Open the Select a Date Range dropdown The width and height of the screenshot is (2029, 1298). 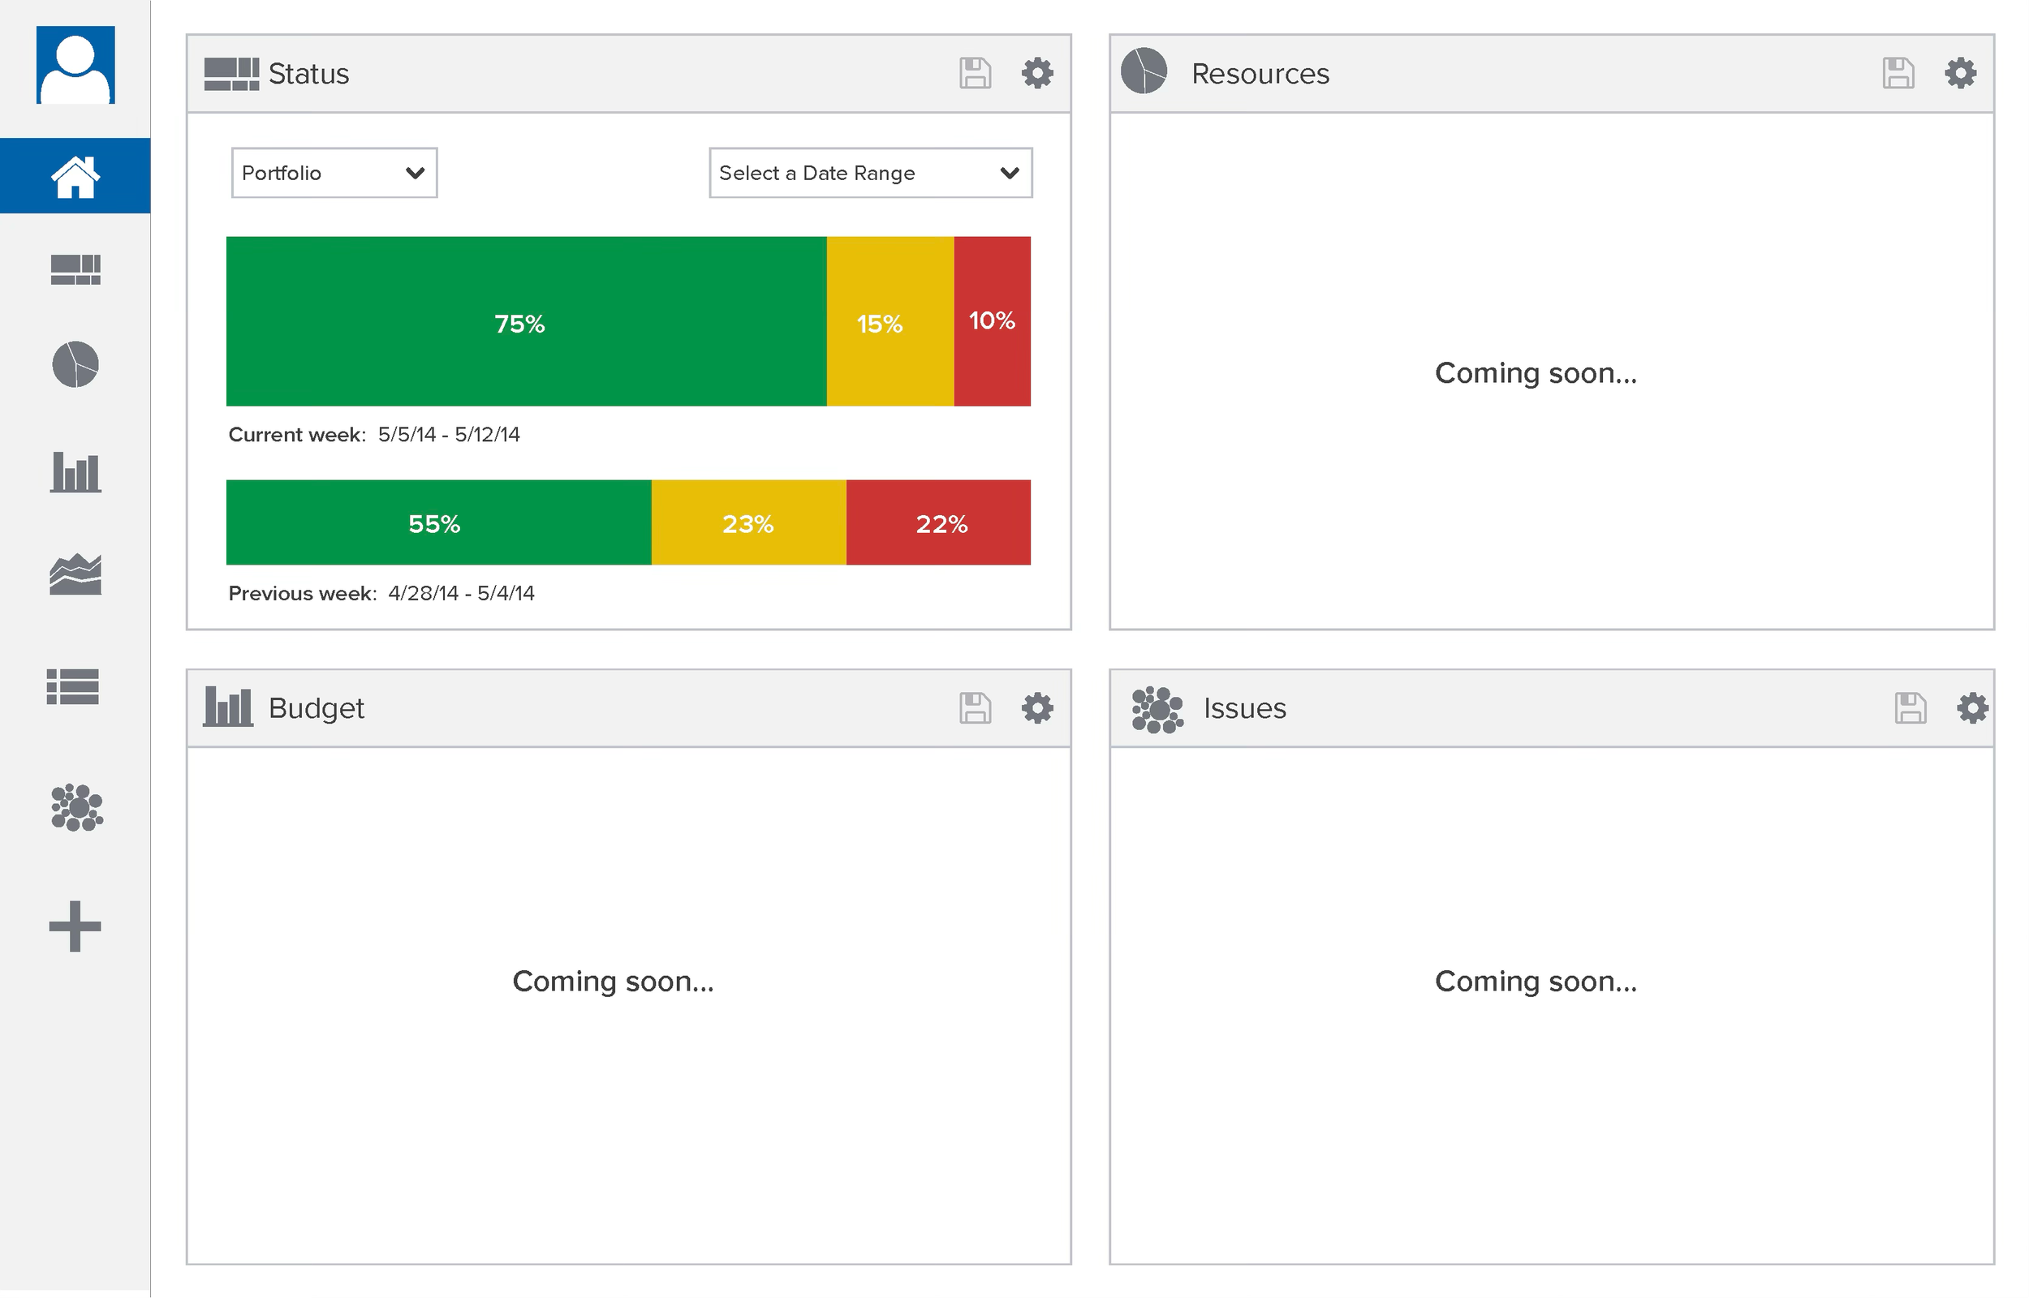(870, 173)
